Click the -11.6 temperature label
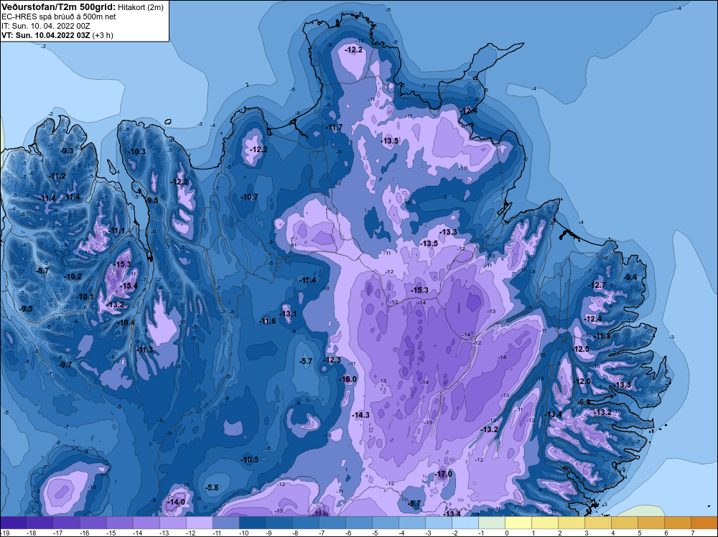Viewport: 718px width, 537px height. [267, 321]
